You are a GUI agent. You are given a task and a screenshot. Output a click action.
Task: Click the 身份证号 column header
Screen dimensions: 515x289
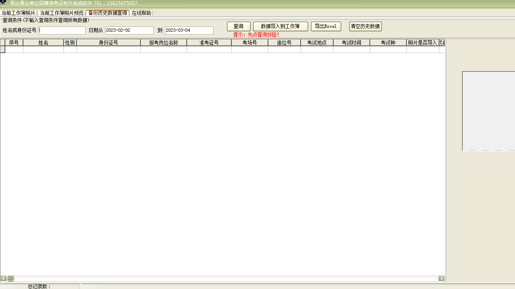[x=109, y=43]
